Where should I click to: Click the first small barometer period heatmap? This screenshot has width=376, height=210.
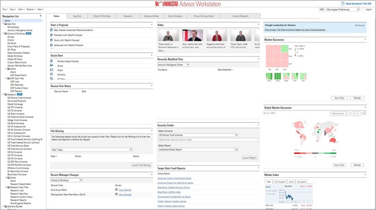click(269, 76)
